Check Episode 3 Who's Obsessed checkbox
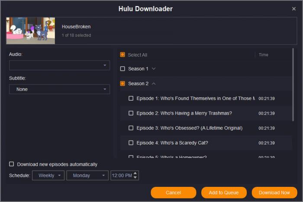 coord(131,128)
